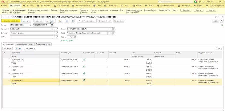
Task: Click the comment icon at right under Еще
Action: coord(222,25)
